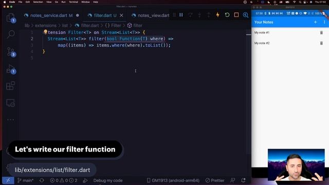Click the extensions breadcrumb segment

tap(46, 25)
